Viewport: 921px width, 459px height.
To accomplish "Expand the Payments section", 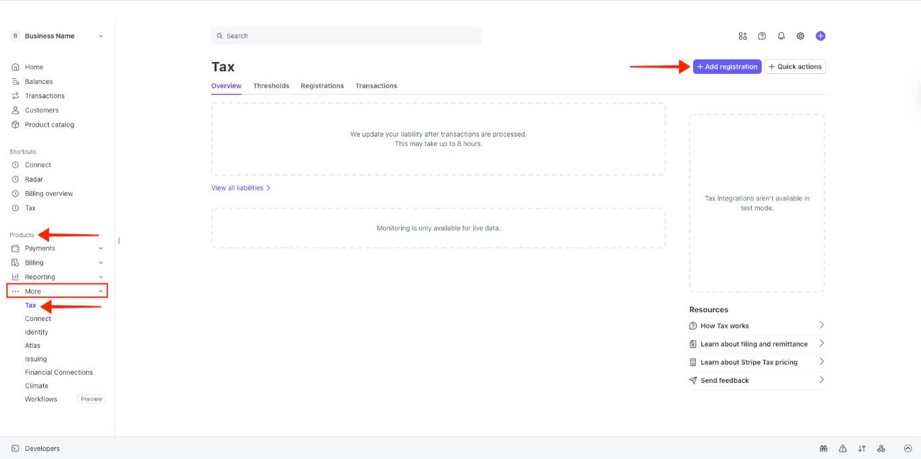I will click(x=57, y=248).
